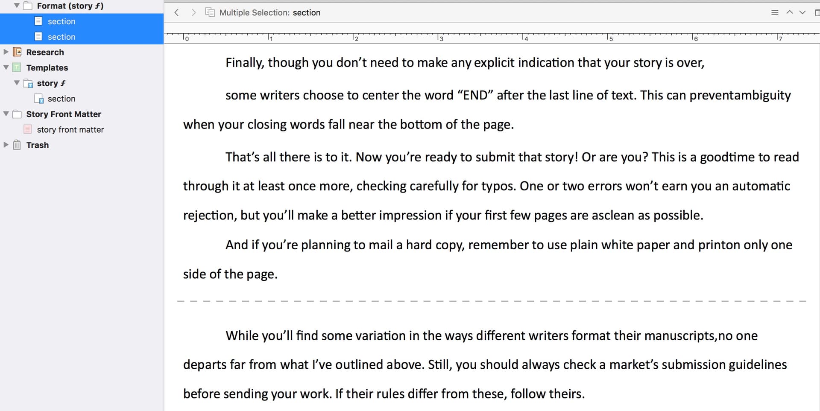Place cursor in 'side of the page.' line

[x=230, y=274]
